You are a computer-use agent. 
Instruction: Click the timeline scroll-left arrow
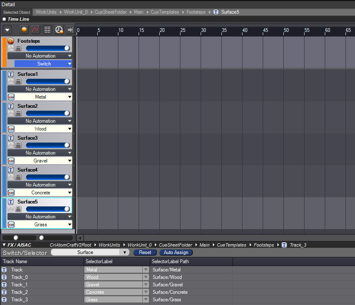point(80,238)
